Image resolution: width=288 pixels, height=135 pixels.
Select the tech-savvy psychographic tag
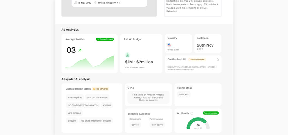pos(157,125)
